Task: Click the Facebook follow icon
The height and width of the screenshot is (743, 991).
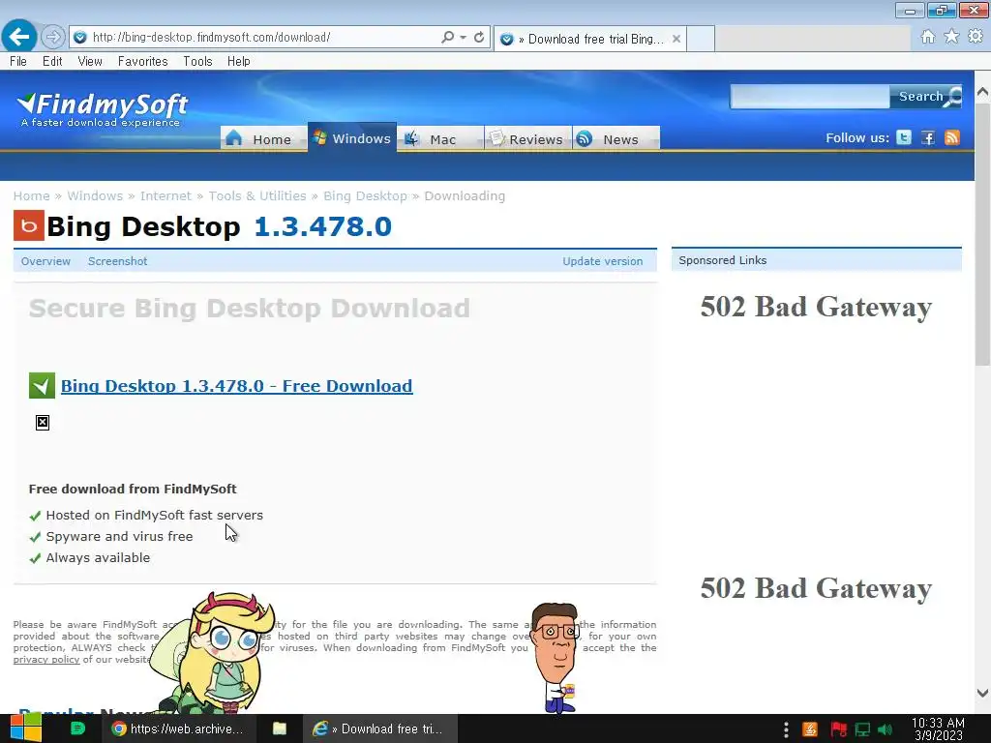Action: pos(928,137)
